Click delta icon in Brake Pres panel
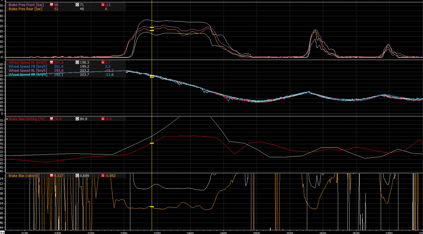Screen dimensions: 423x234 pyautogui.click(x=103, y=5)
